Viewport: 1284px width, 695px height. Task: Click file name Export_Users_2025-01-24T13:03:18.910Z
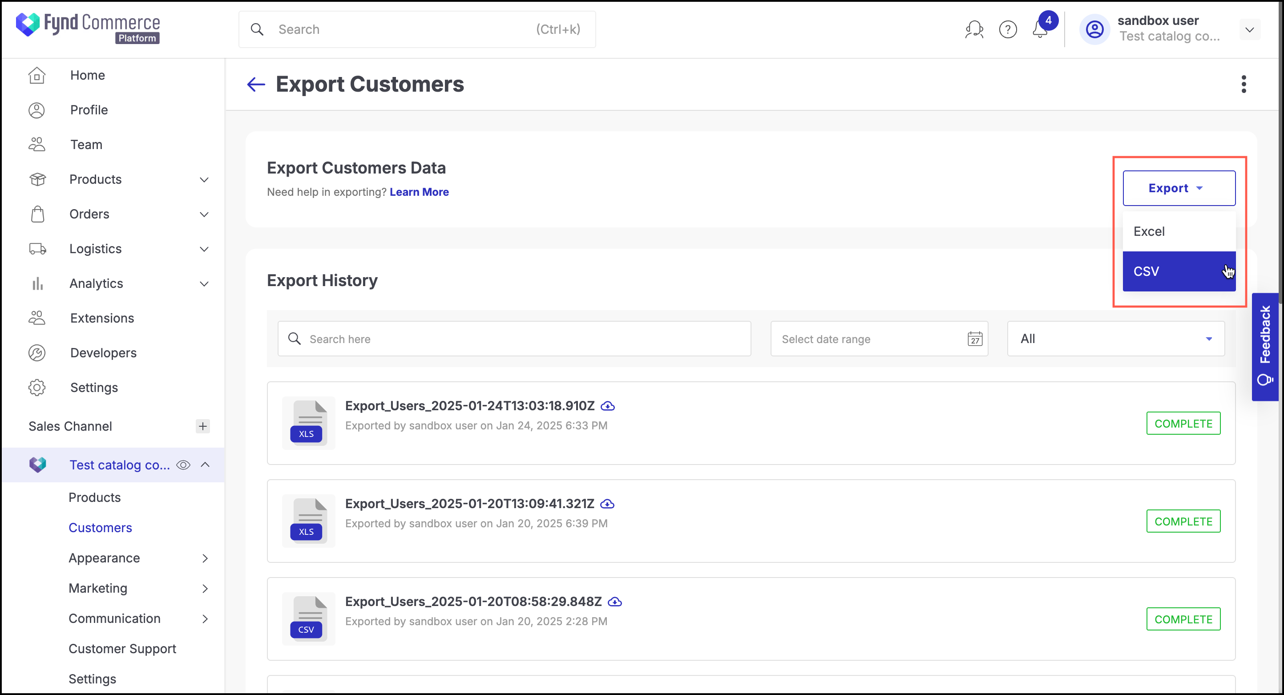(x=470, y=406)
